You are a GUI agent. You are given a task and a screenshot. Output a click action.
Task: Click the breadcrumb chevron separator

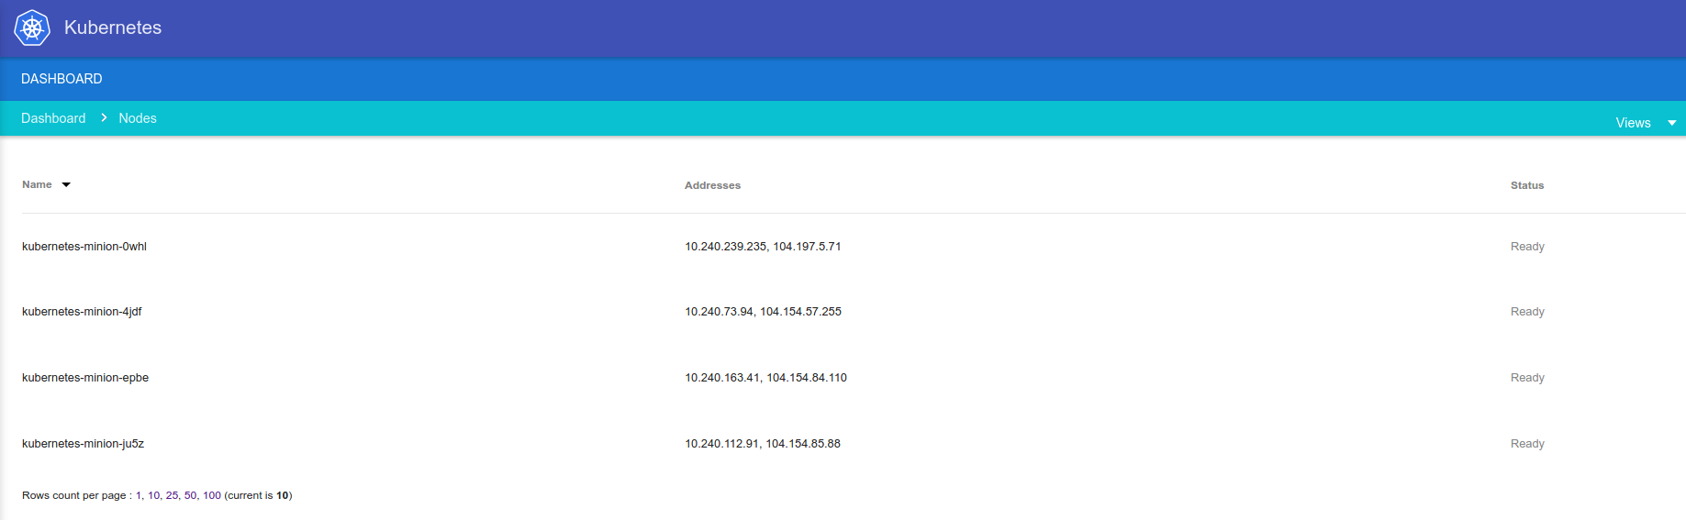click(x=104, y=118)
